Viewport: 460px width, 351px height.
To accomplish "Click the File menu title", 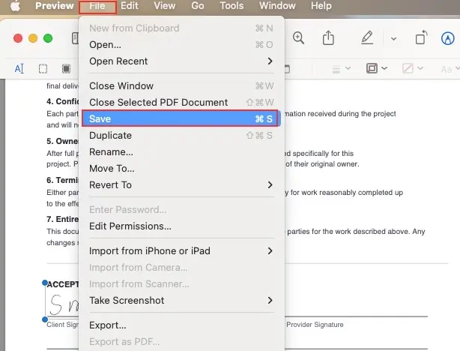I will coord(97,6).
